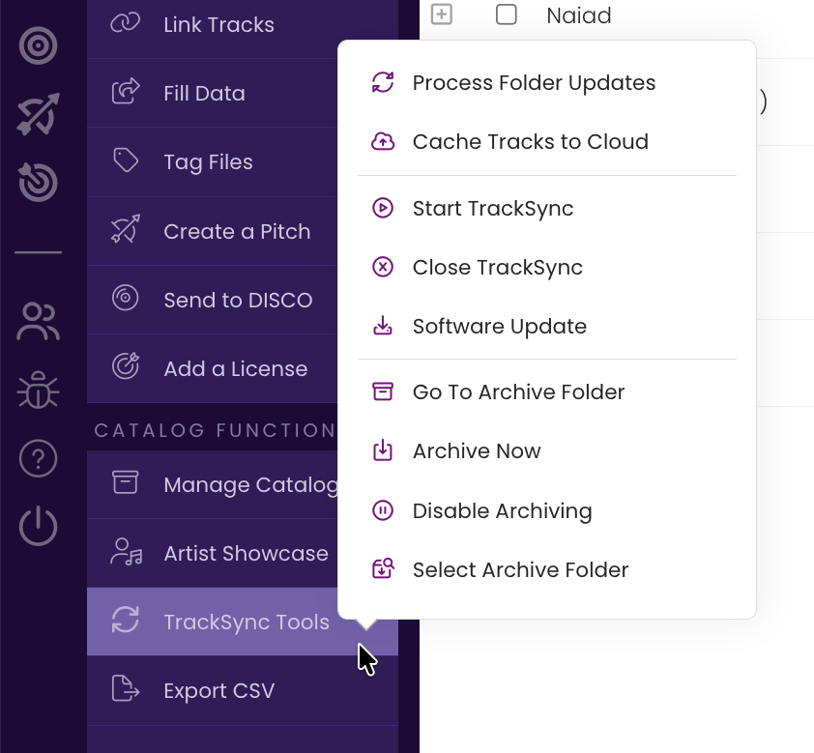Click the Go To Archive Folder box icon
The image size is (814, 753).
(x=383, y=391)
